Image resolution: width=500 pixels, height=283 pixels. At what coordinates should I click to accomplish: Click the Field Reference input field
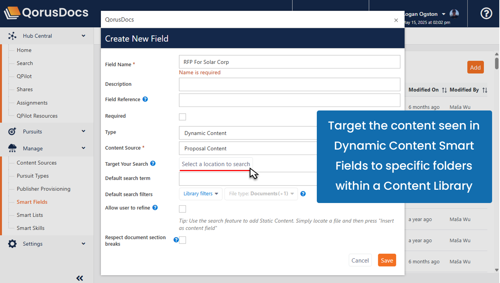coord(290,100)
